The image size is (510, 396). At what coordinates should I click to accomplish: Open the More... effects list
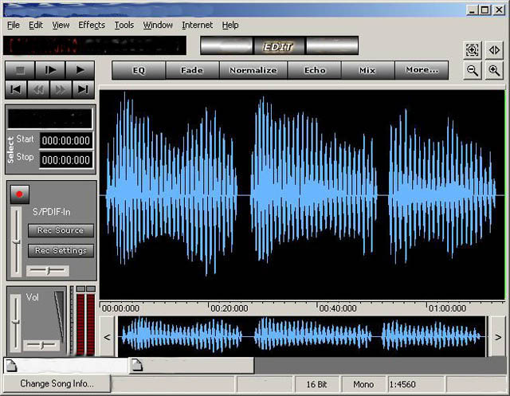422,70
